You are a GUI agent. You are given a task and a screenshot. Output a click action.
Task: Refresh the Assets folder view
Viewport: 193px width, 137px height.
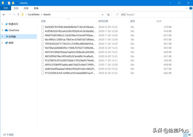[109, 14]
